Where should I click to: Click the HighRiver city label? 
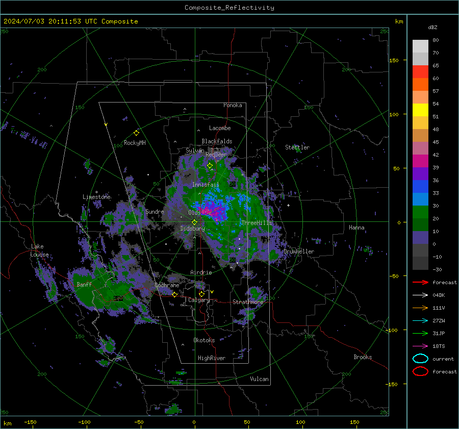[212, 358]
